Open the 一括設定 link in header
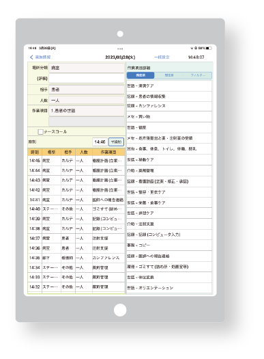Viewport: 264px width, 359px height. (x=162, y=57)
